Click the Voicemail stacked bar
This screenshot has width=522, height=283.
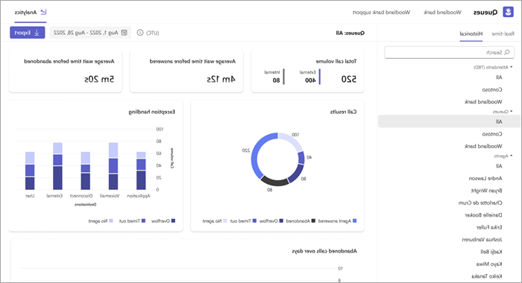coord(113,166)
